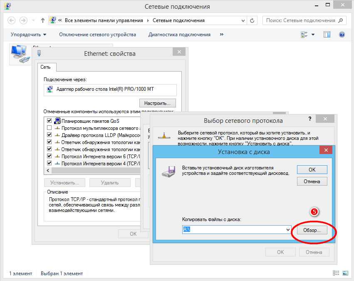Image resolution: width=354 pixels, height=281 pixels.
Task: Open the view options dropdown arrow
Action: pos(313,35)
